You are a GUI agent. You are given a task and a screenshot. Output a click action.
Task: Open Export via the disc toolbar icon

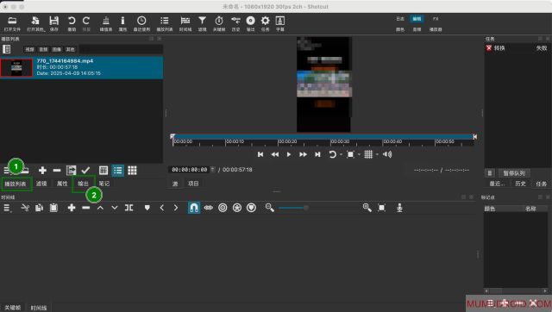[x=250, y=21]
